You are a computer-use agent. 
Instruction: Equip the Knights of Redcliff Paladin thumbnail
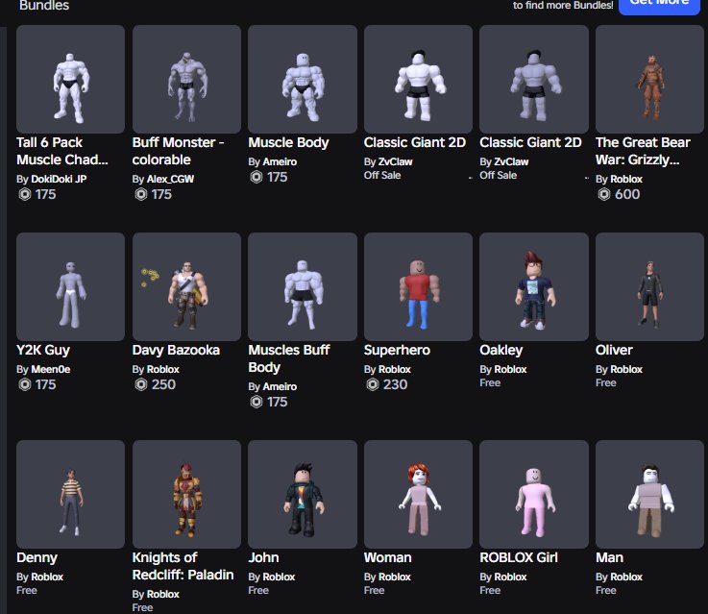[x=186, y=494]
